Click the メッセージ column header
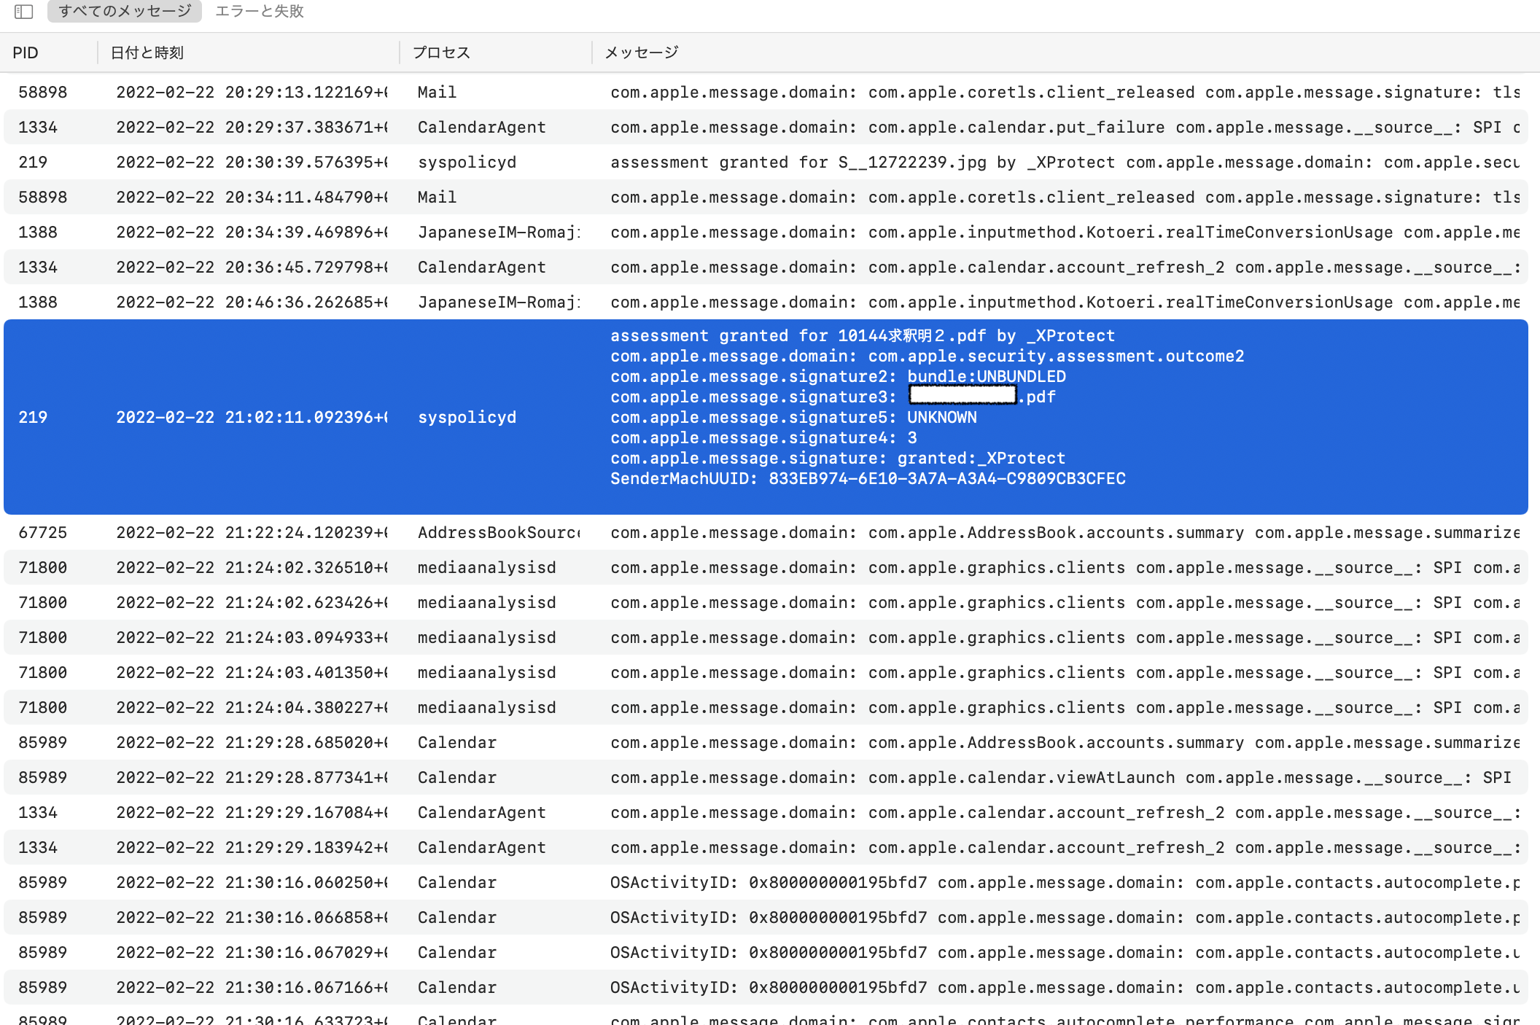Image resolution: width=1540 pixels, height=1025 pixels. (641, 52)
